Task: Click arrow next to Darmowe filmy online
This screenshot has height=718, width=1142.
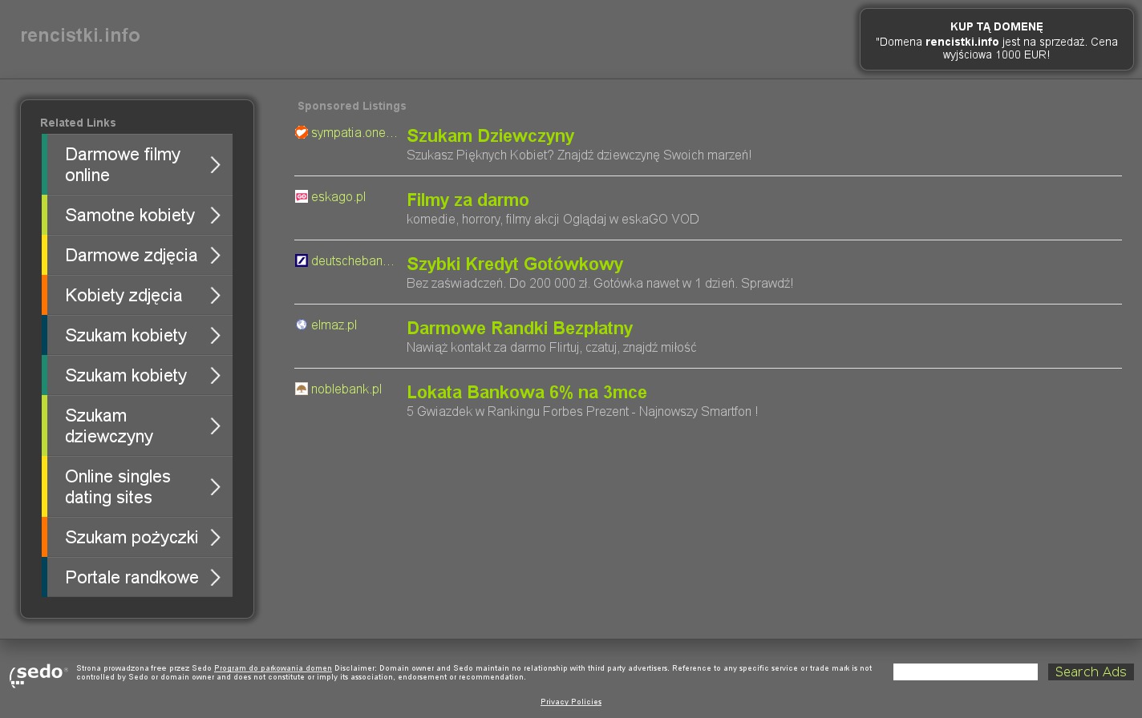Action: click(x=215, y=165)
